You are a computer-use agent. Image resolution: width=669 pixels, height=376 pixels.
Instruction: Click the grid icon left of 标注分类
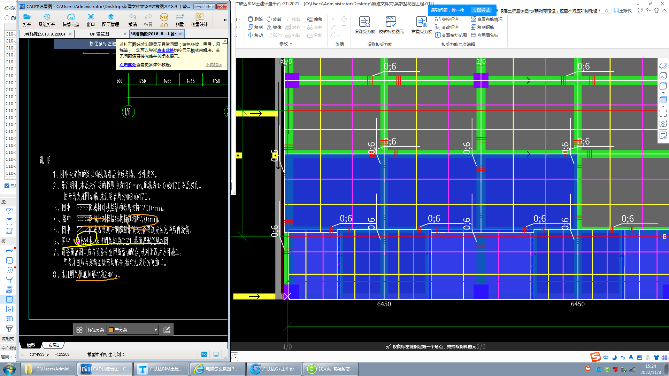pyautogui.click(x=79, y=330)
